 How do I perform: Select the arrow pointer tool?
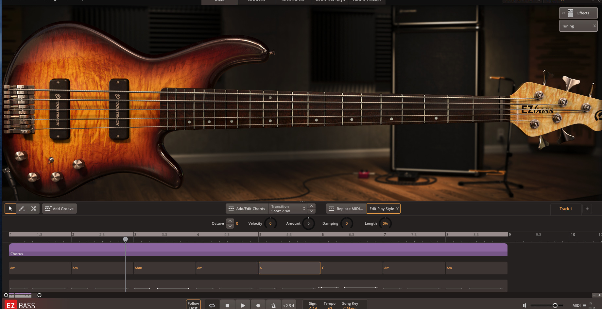coord(10,209)
